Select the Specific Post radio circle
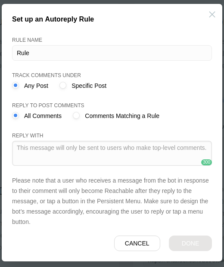 63,85
